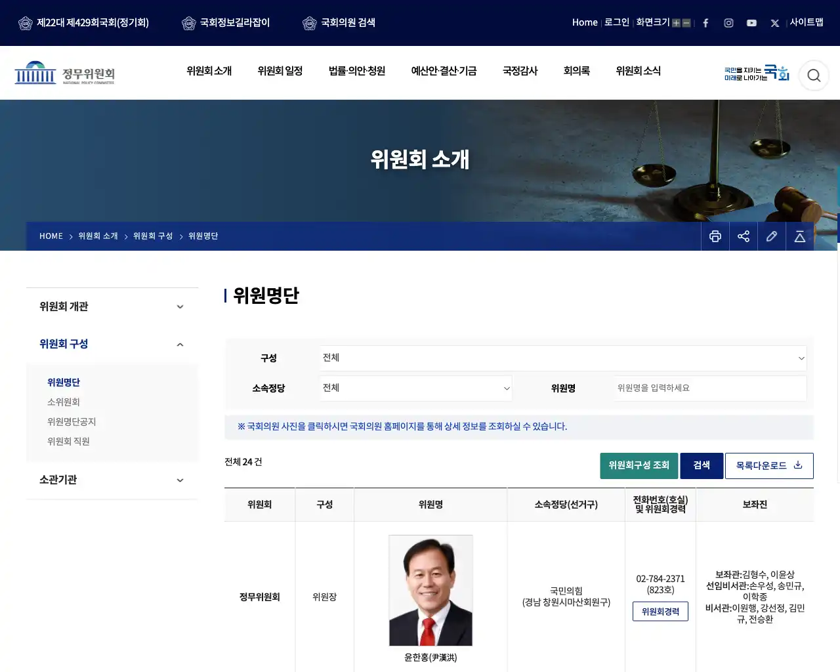Click the emblem beside 국회의원 검색
Screen dimensions: 840x672
coord(310,23)
